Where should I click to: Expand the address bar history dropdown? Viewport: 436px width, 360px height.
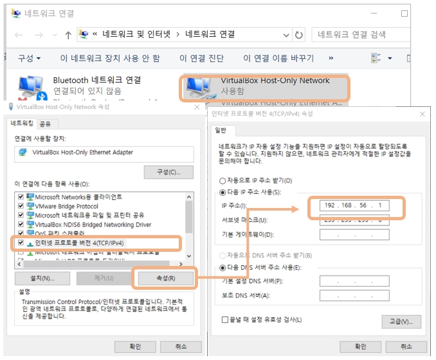coord(286,35)
